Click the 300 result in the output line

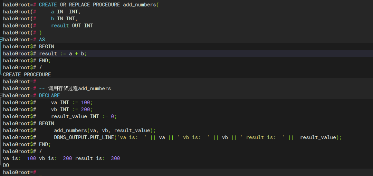click(115, 158)
